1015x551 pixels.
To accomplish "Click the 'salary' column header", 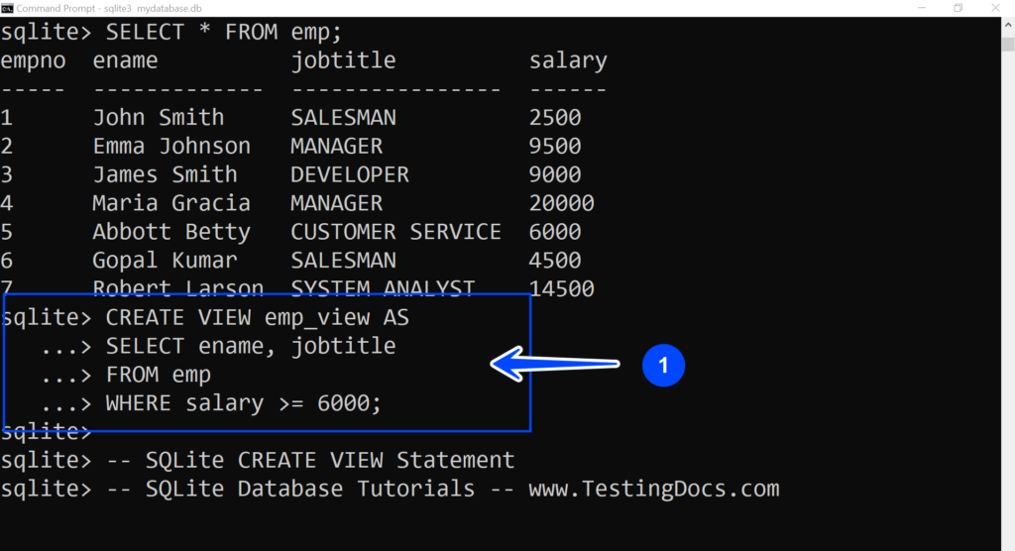I will (568, 60).
